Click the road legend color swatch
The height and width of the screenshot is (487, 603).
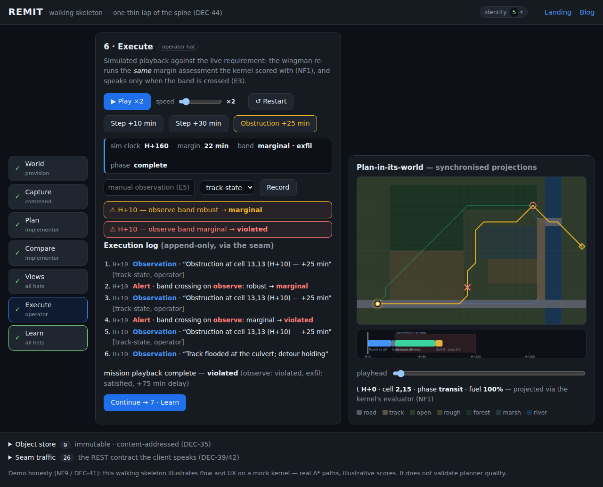pos(359,413)
